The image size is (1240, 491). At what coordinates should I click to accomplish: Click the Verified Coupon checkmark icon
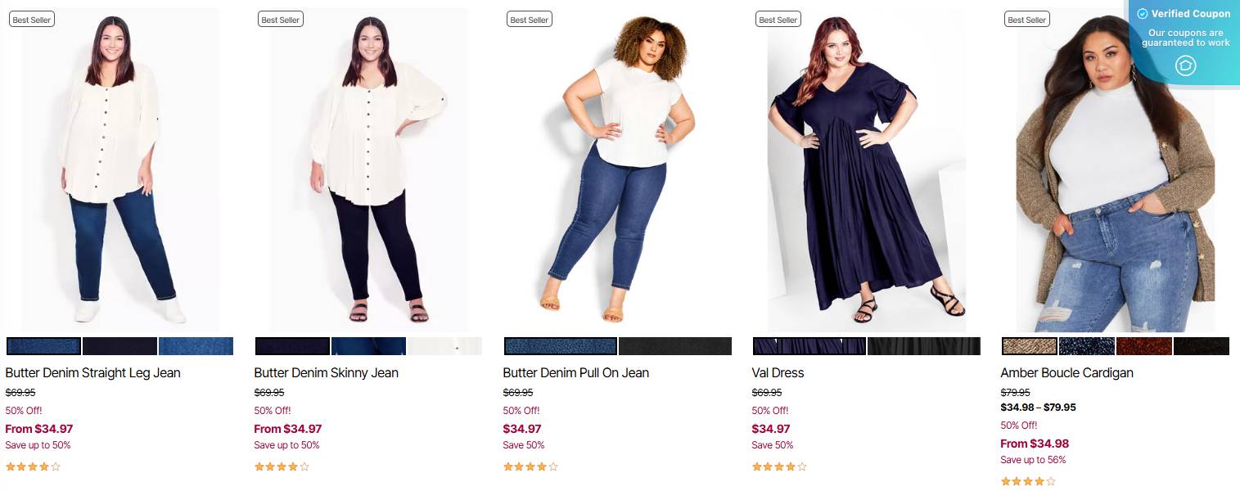click(x=1143, y=14)
